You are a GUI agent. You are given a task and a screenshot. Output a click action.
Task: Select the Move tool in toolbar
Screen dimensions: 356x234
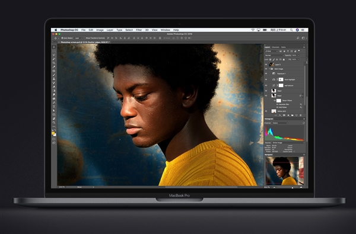tap(54, 47)
